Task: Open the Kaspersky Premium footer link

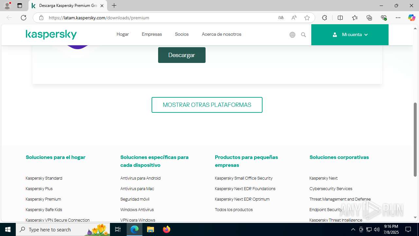Action: pos(43,199)
